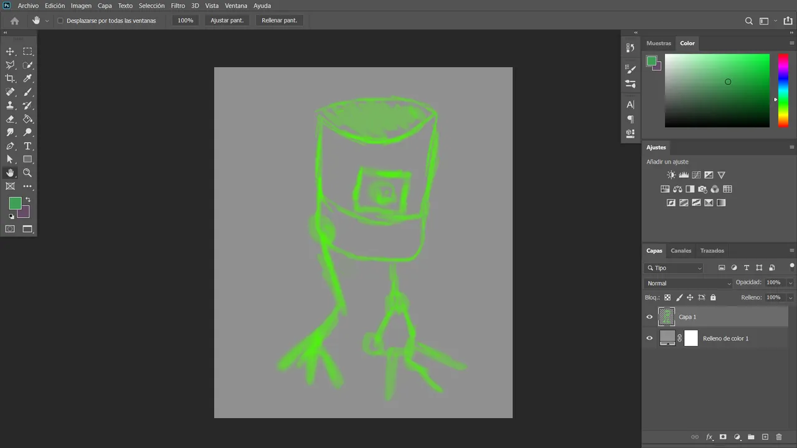
Task: Toggle Quick Mask mode
Action: [10, 229]
